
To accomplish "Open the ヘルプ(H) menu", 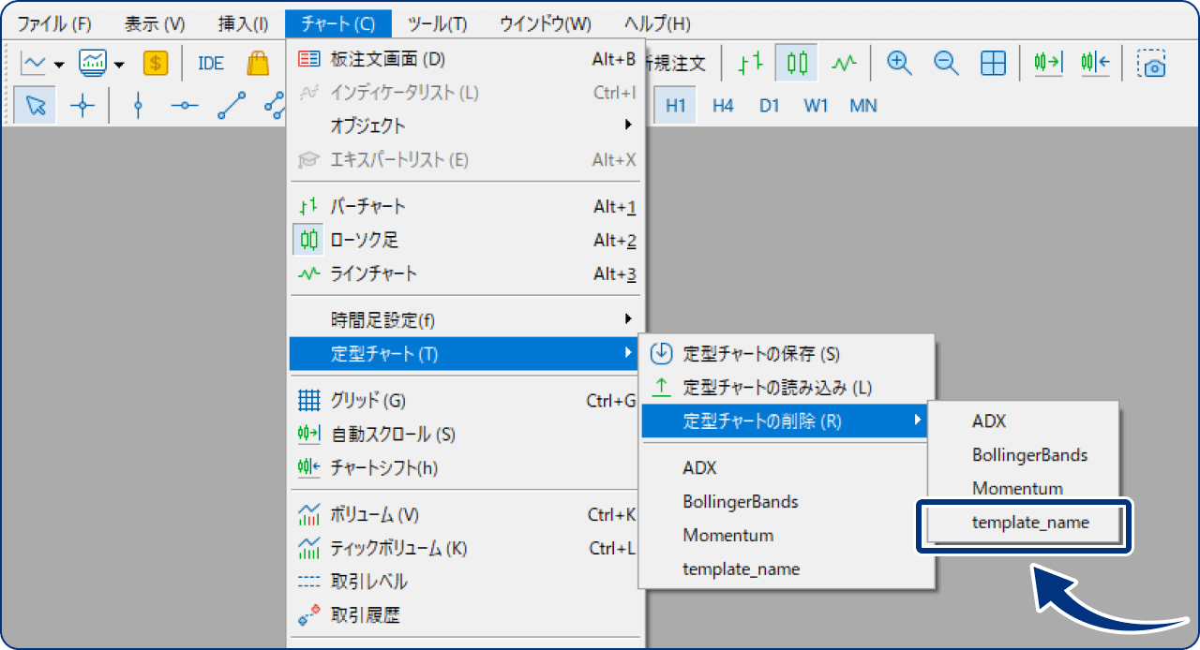I will [x=657, y=23].
